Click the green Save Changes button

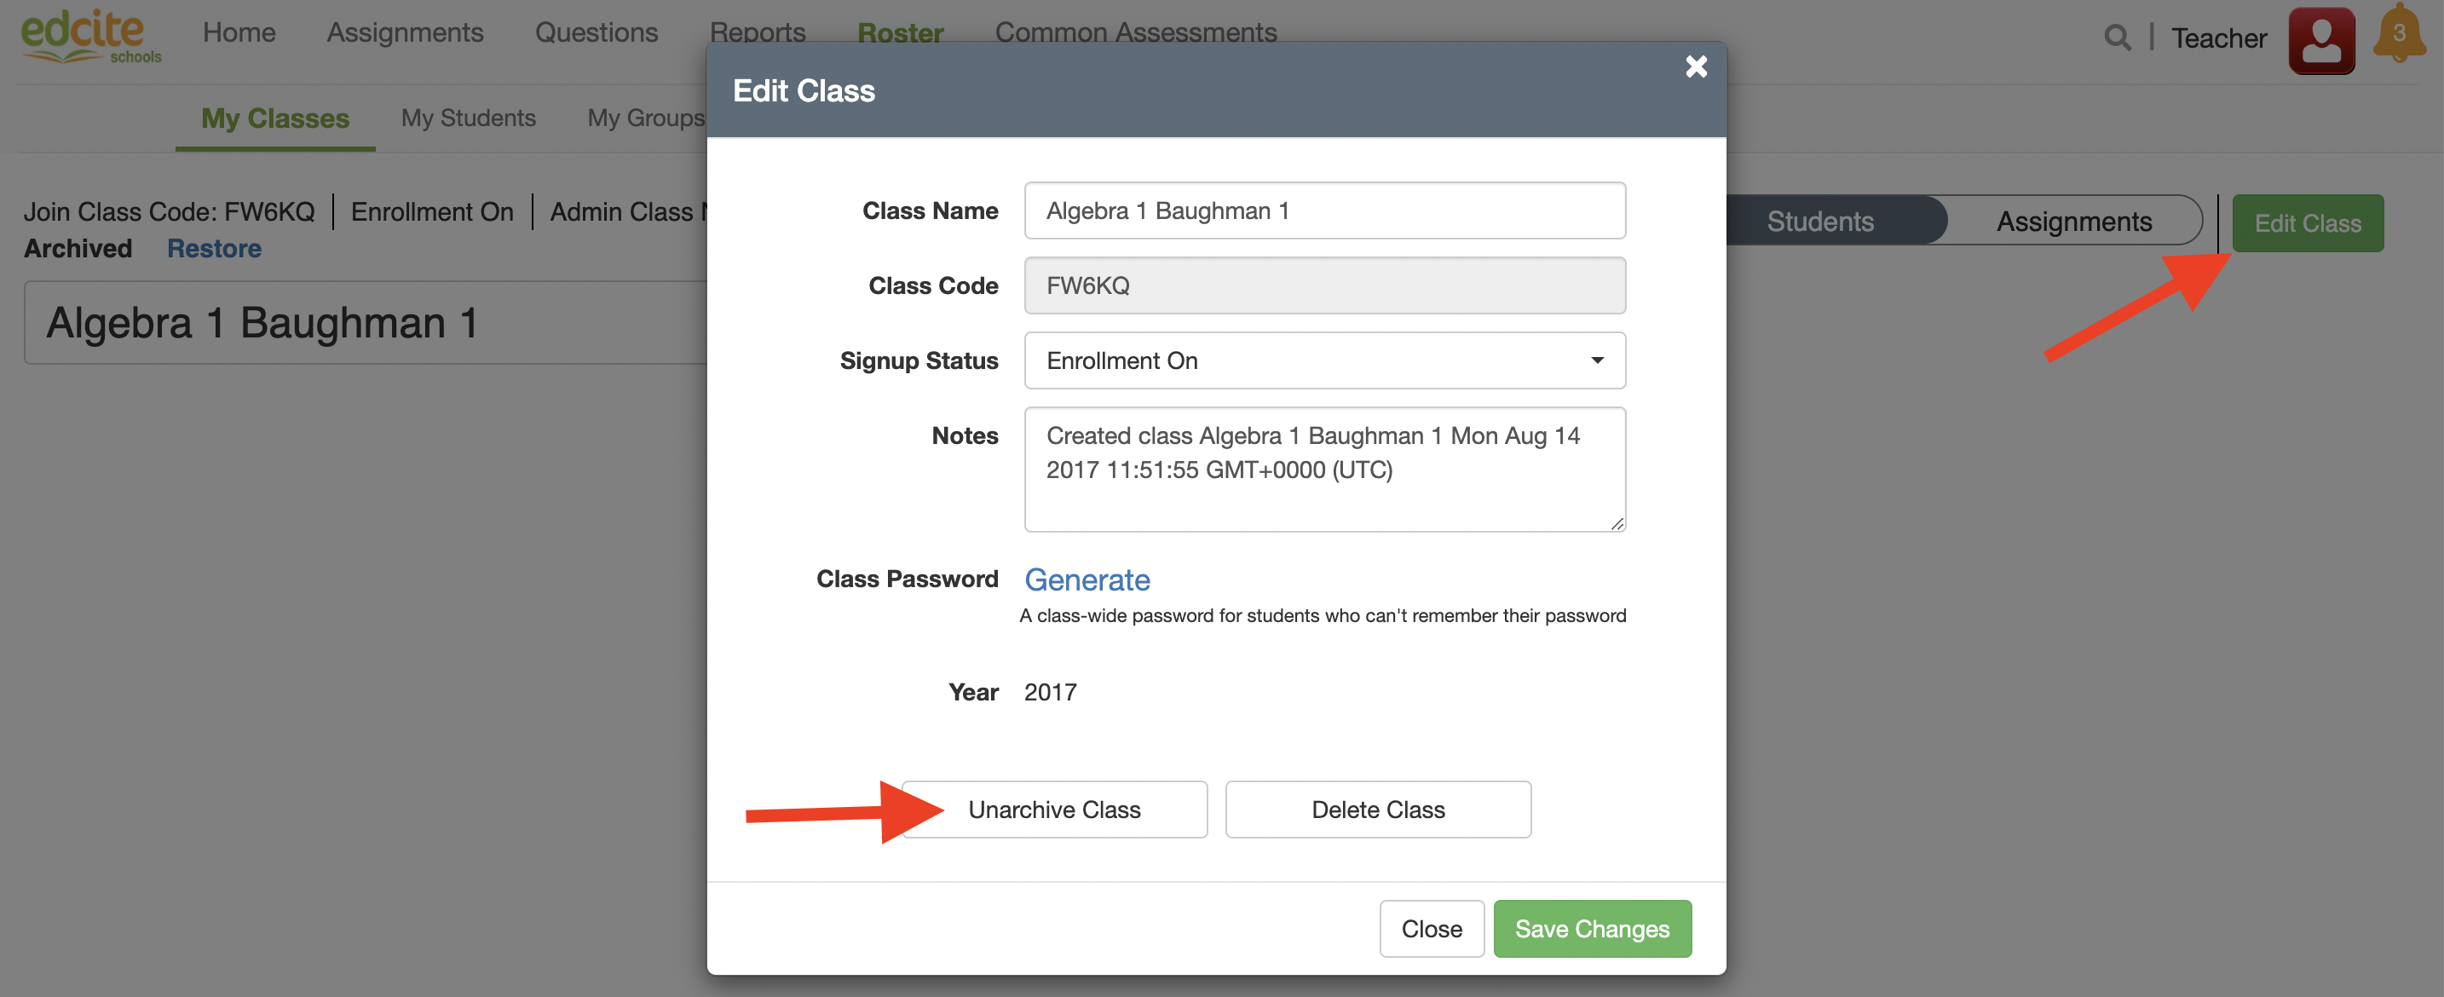pyautogui.click(x=1591, y=929)
